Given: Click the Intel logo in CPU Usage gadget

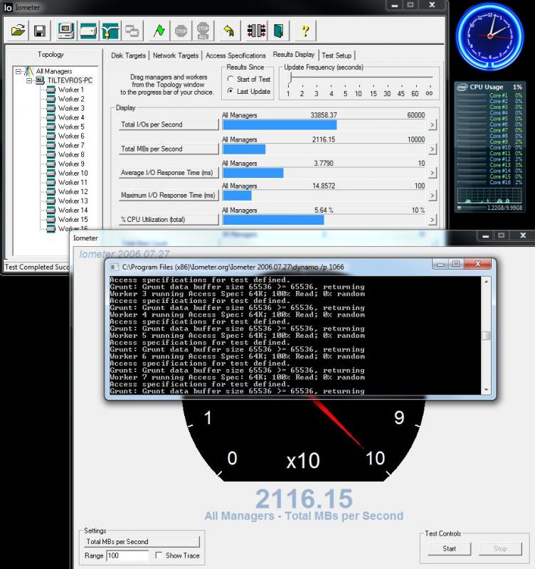Looking at the screenshot, I should (462, 87).
